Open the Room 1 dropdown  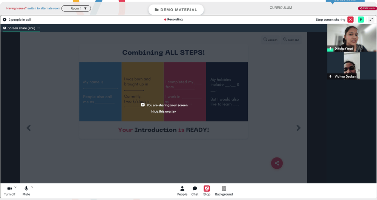tap(76, 8)
